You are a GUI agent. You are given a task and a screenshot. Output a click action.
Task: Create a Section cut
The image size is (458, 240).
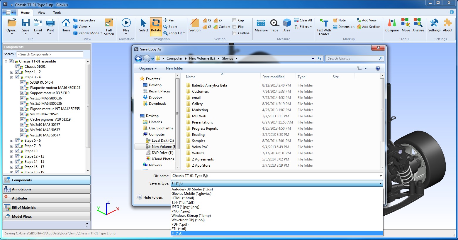click(195, 25)
